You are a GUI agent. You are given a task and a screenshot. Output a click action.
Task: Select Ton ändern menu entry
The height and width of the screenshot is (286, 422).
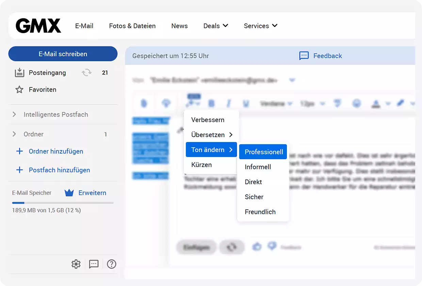click(211, 150)
